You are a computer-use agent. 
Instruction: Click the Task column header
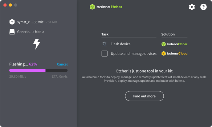pyautogui.click(x=105, y=34)
